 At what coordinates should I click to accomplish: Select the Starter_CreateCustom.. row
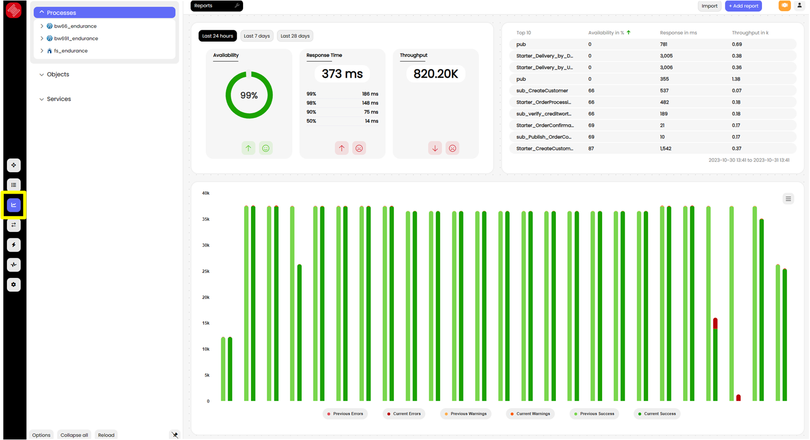tap(653, 149)
